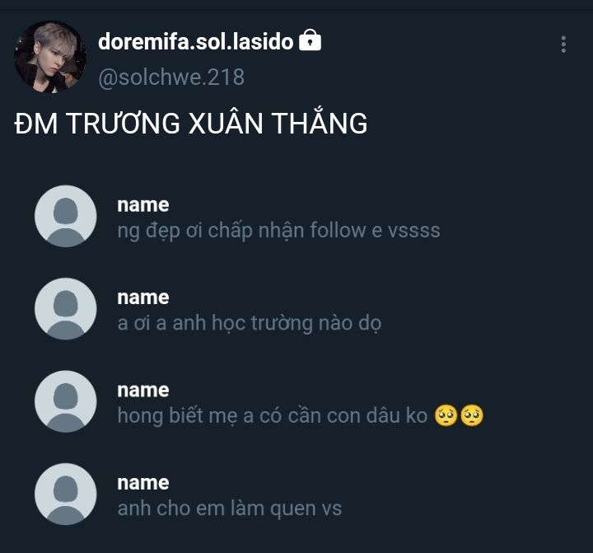
Task: Open name above 'a ơi a anh học' reply
Action: [x=143, y=298]
